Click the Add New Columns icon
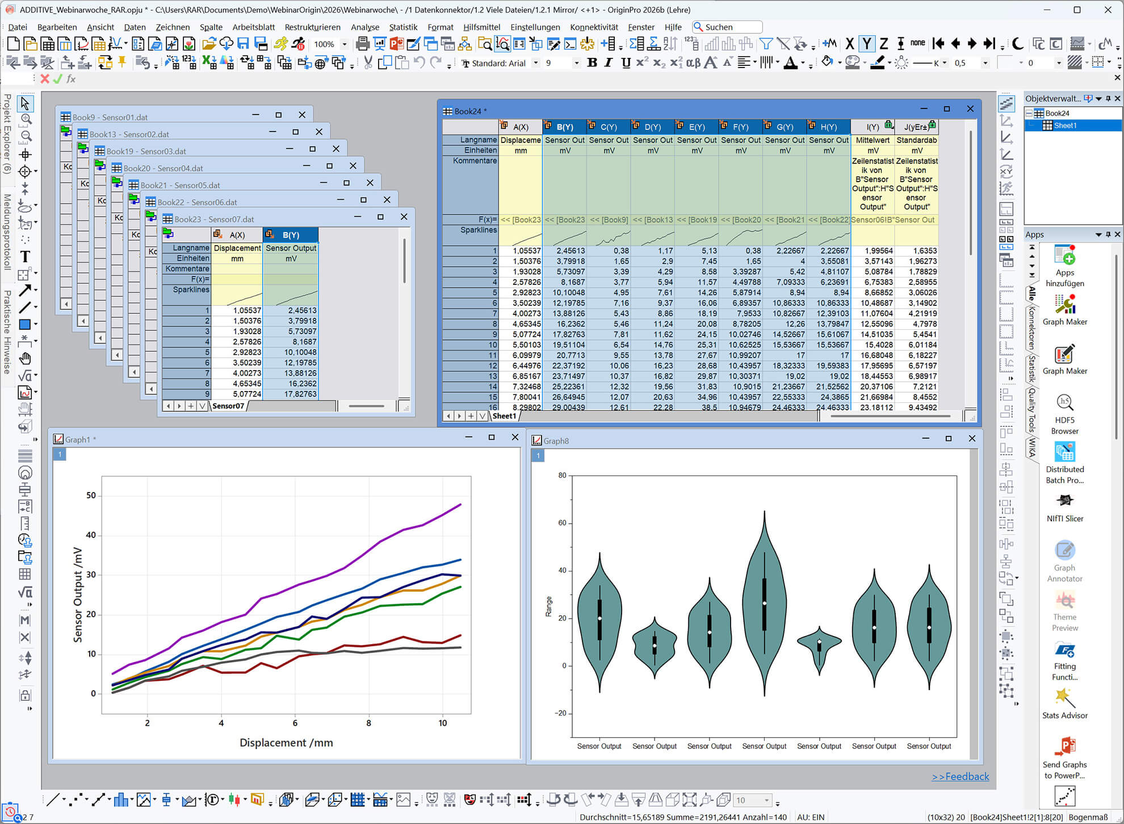This screenshot has width=1124, height=824. click(x=609, y=44)
